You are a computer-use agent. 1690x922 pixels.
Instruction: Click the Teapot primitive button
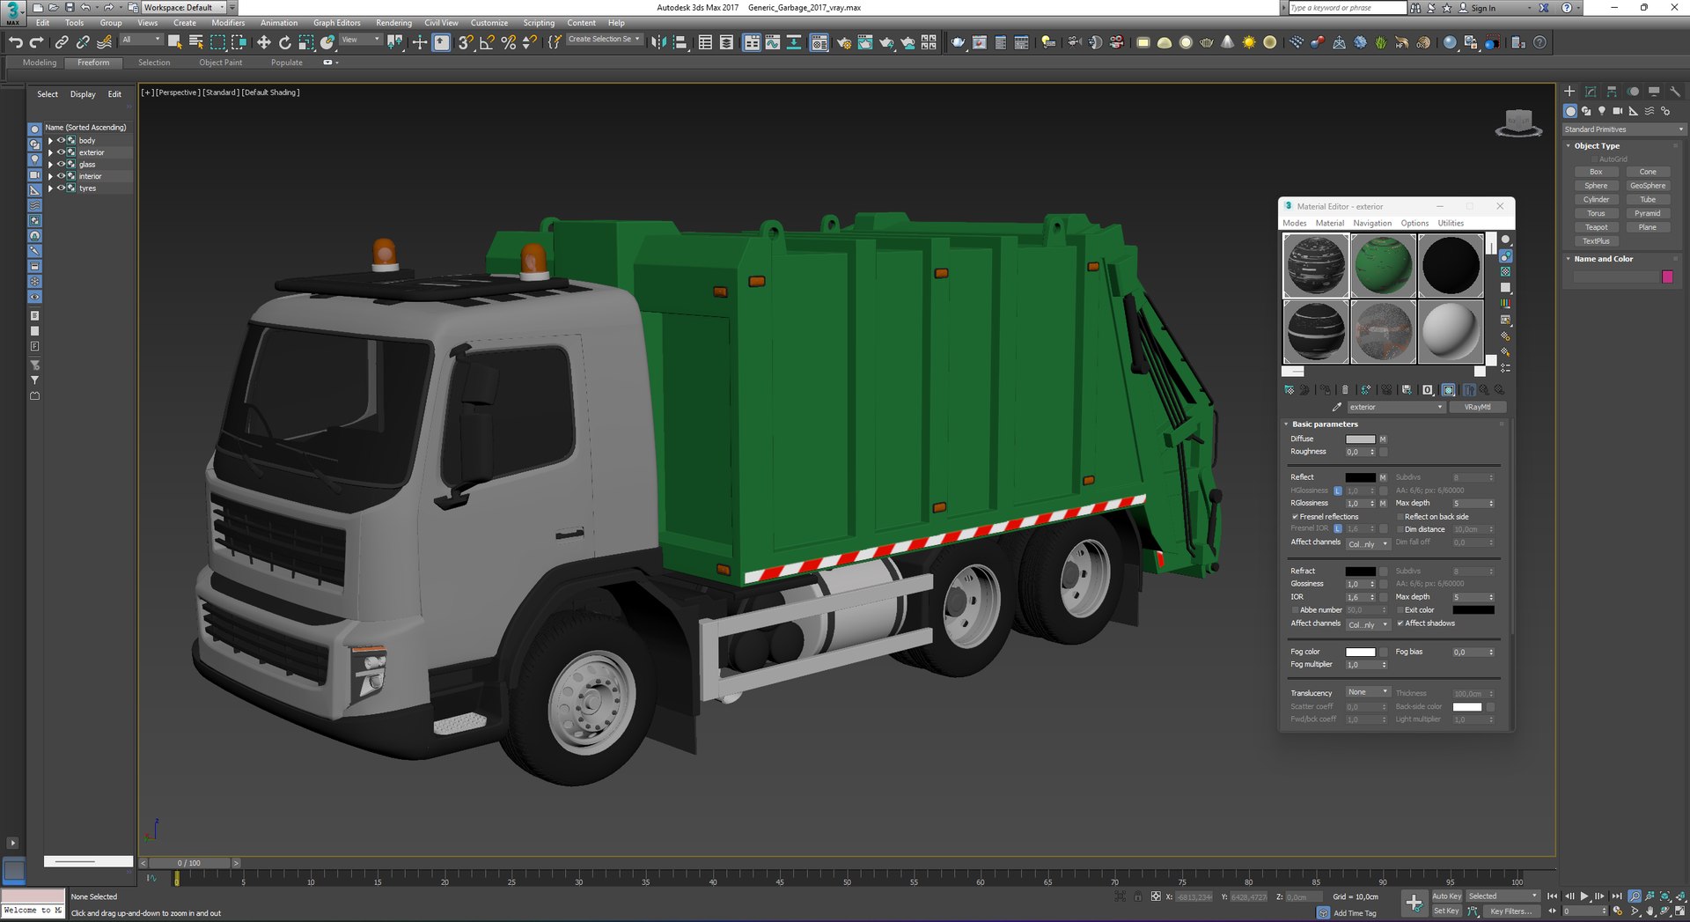1596,227
